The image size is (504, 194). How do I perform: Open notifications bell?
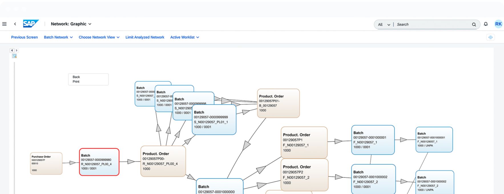pos(486,24)
